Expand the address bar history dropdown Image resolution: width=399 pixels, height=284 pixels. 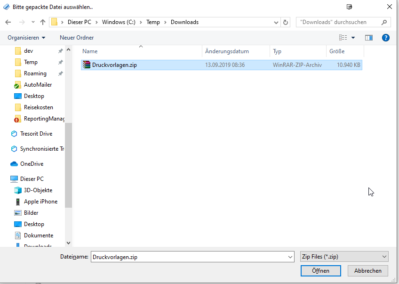[276, 22]
